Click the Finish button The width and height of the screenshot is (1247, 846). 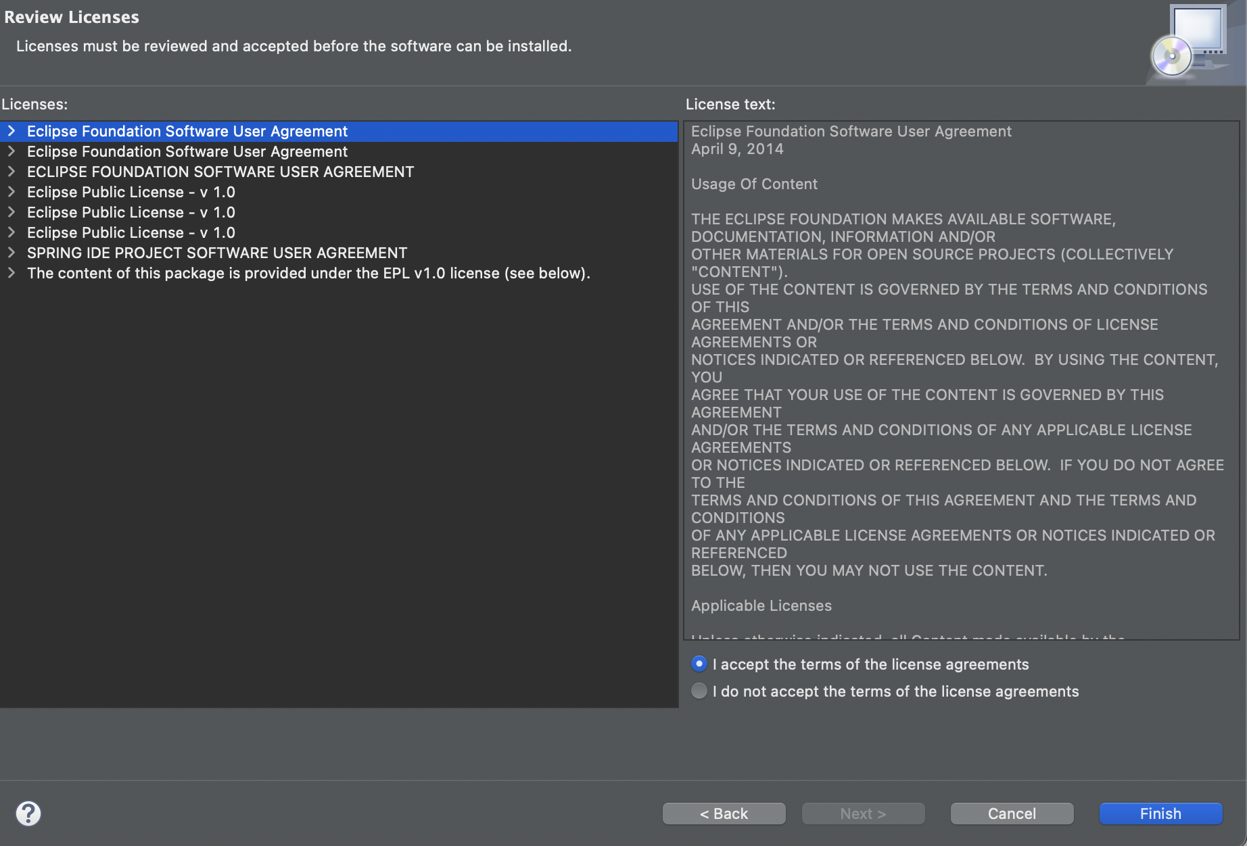1160,814
